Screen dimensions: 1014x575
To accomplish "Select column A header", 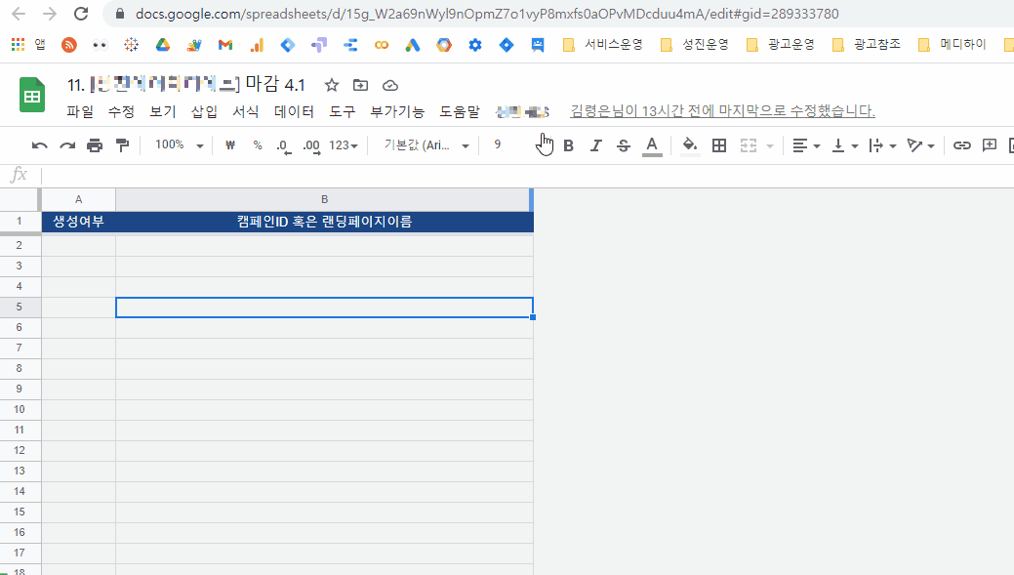I will coord(78,199).
